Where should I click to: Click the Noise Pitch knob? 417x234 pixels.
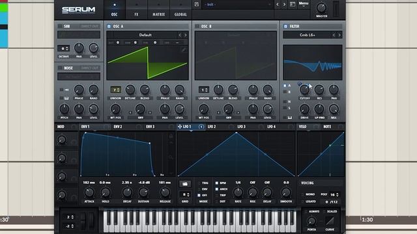pos(64,109)
